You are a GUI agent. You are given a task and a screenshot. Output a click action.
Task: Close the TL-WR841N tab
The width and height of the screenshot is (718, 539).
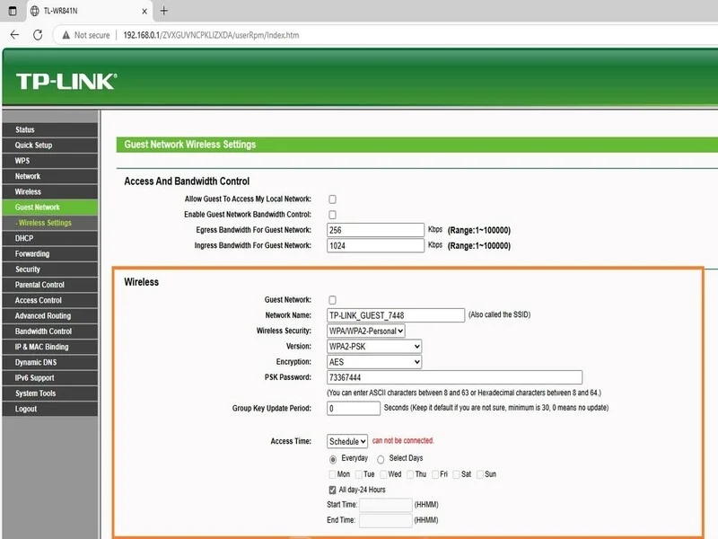tap(144, 11)
